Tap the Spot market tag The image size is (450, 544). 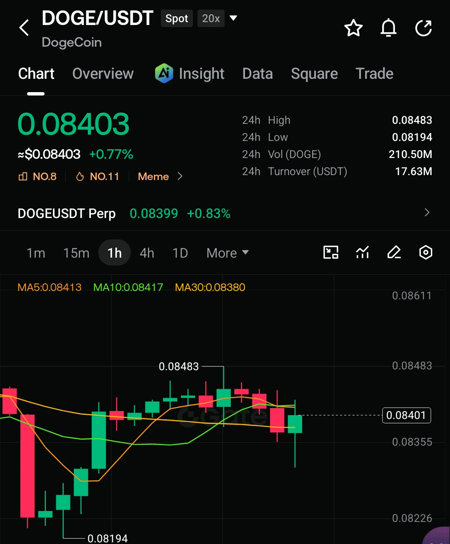pos(177,18)
